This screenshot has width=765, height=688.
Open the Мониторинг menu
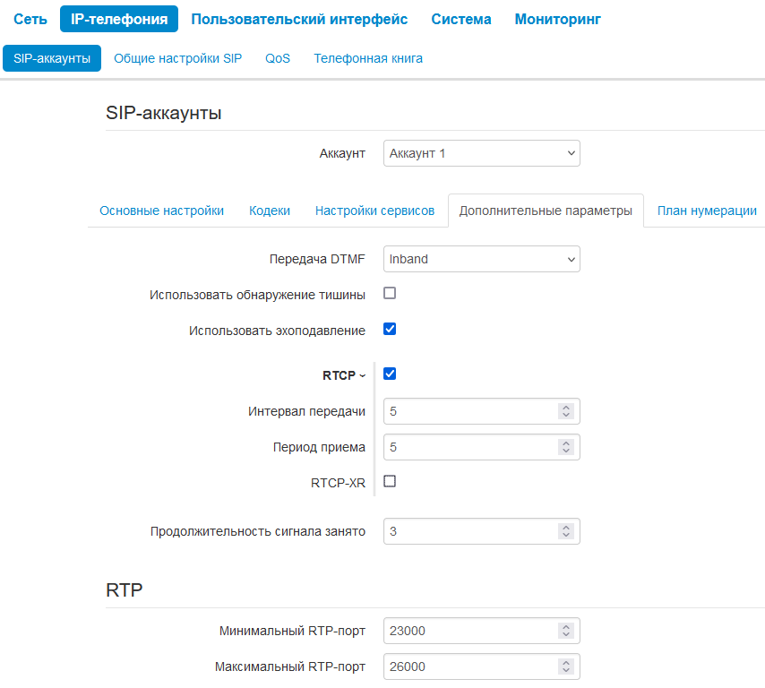pyautogui.click(x=557, y=19)
